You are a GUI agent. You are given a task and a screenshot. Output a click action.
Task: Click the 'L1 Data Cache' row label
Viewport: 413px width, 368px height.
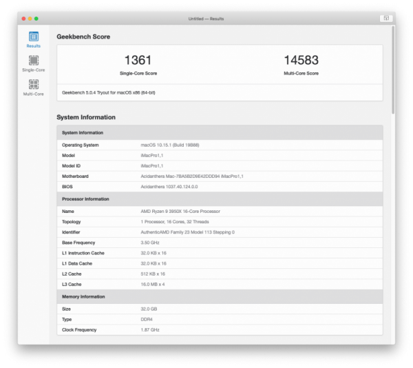77,263
